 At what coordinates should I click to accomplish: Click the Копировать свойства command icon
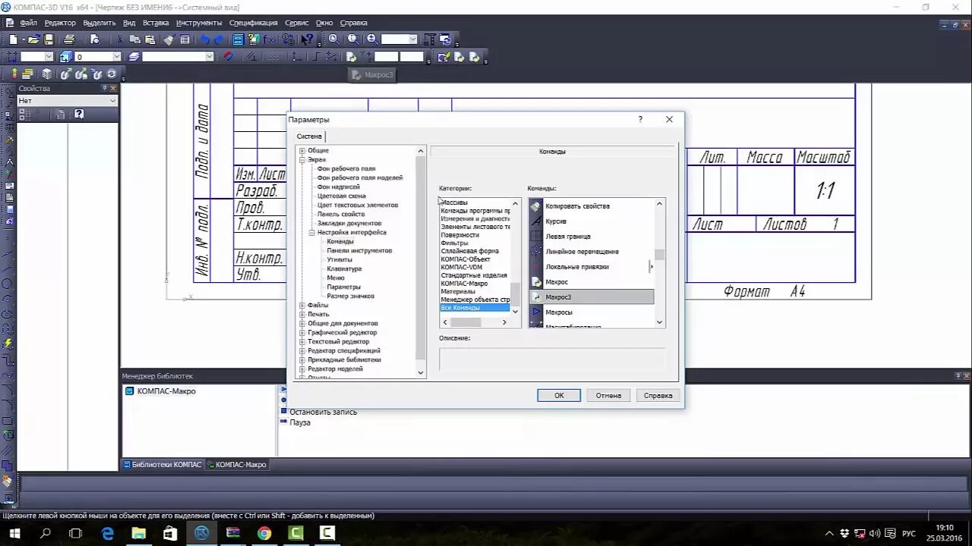(x=536, y=206)
